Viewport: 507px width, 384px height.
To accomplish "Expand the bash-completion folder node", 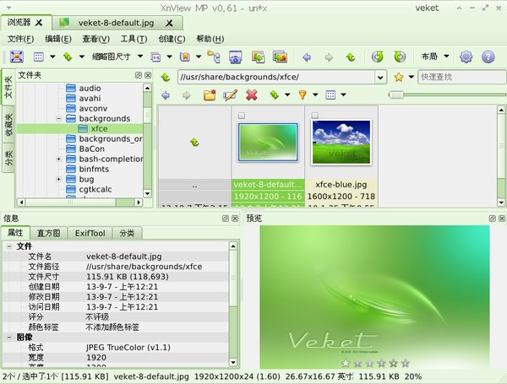I will [58, 159].
